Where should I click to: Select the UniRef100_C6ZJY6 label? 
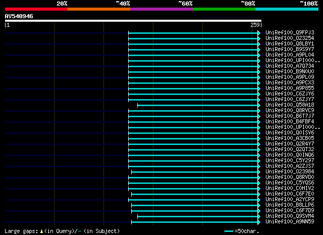(x=290, y=94)
